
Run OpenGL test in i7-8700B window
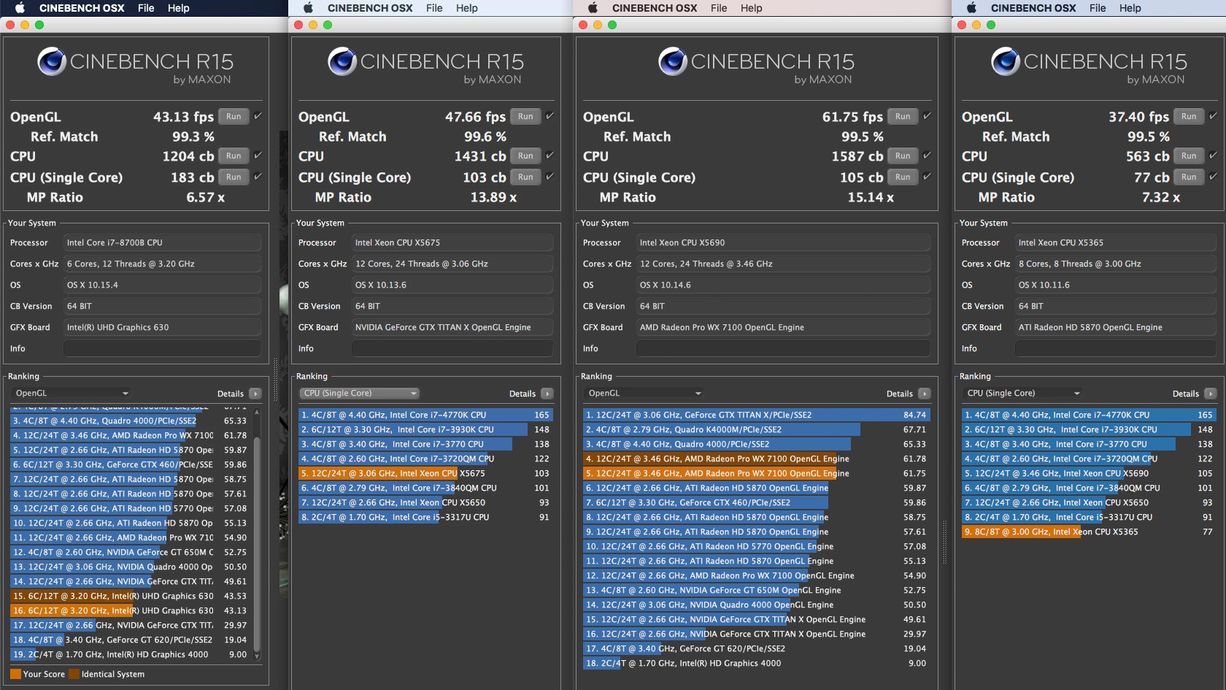[234, 116]
